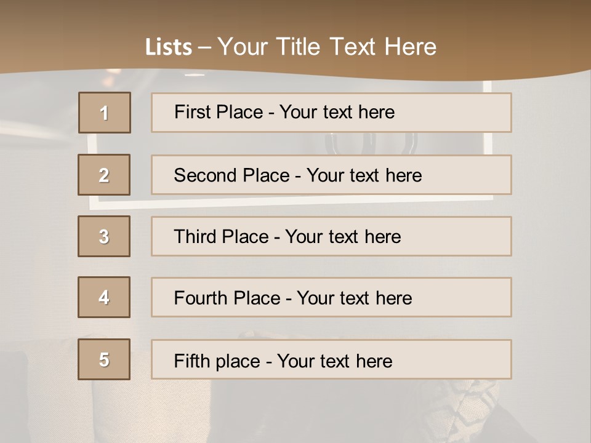Click the word 'Third' in list

[x=195, y=237]
